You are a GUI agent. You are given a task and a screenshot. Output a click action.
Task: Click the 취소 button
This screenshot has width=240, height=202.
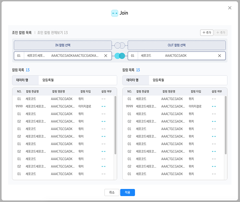(111, 192)
